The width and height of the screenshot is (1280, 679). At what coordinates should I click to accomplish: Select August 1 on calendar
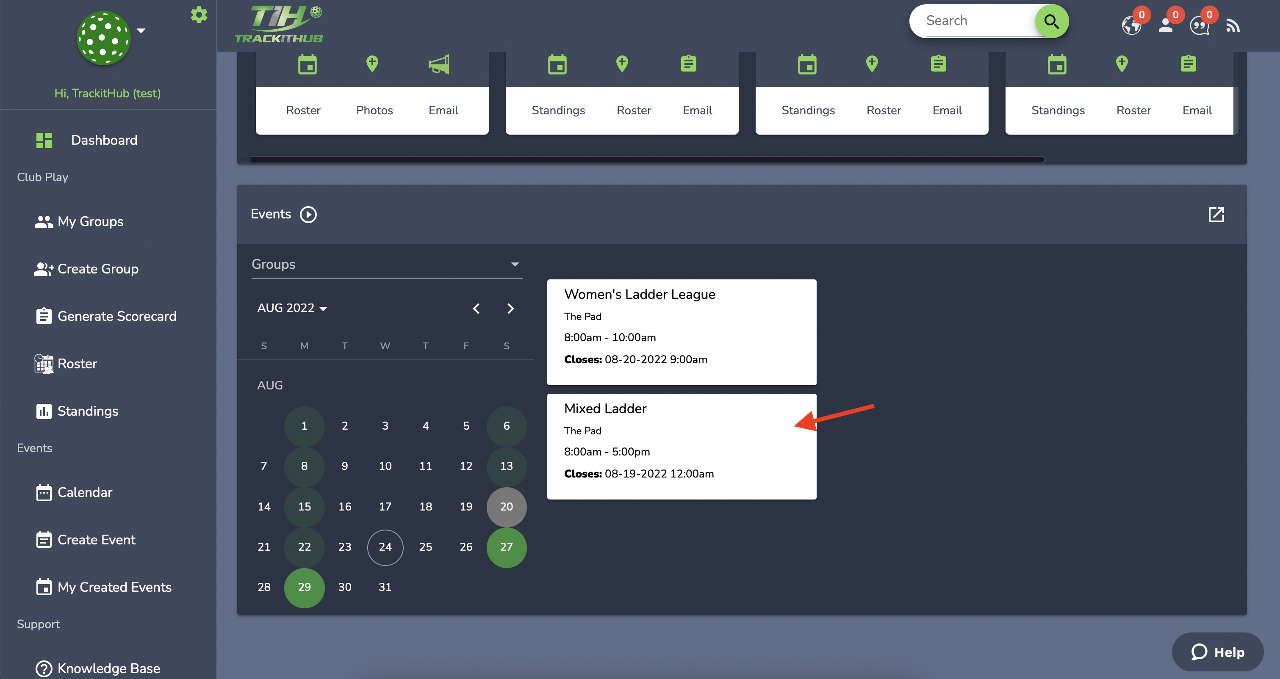click(304, 426)
